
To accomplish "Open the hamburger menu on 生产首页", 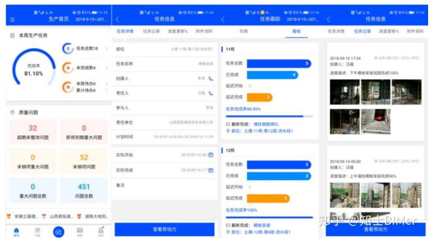I will click(12, 20).
